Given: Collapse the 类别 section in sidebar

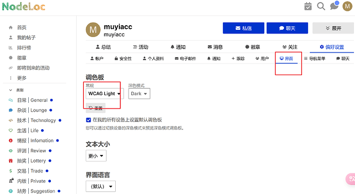Looking at the screenshot, I should [x=10, y=90].
